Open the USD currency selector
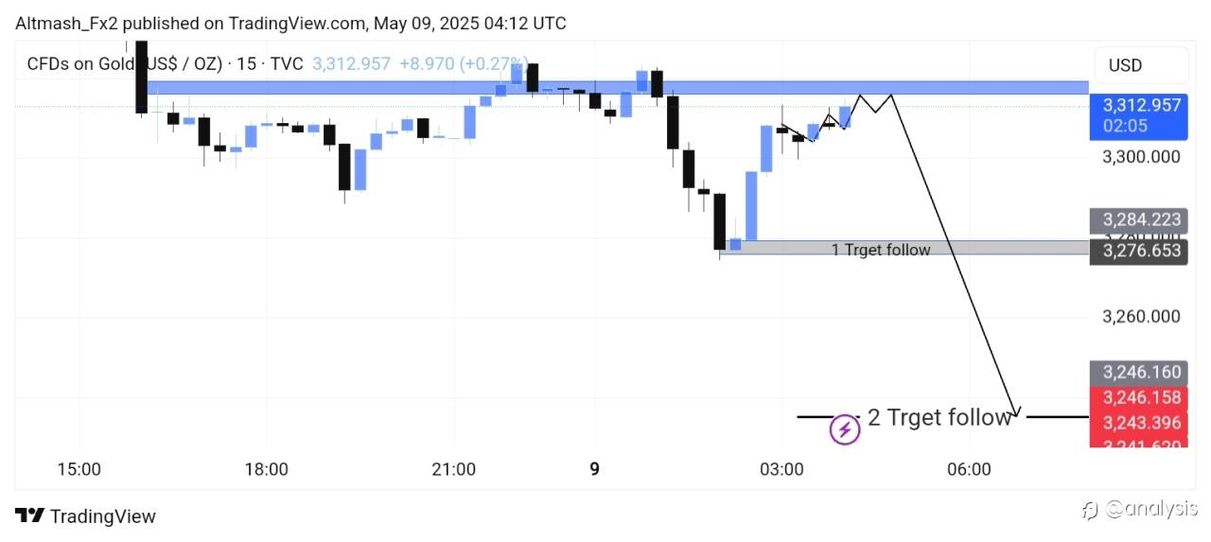1211x542 pixels. pyautogui.click(x=1125, y=65)
